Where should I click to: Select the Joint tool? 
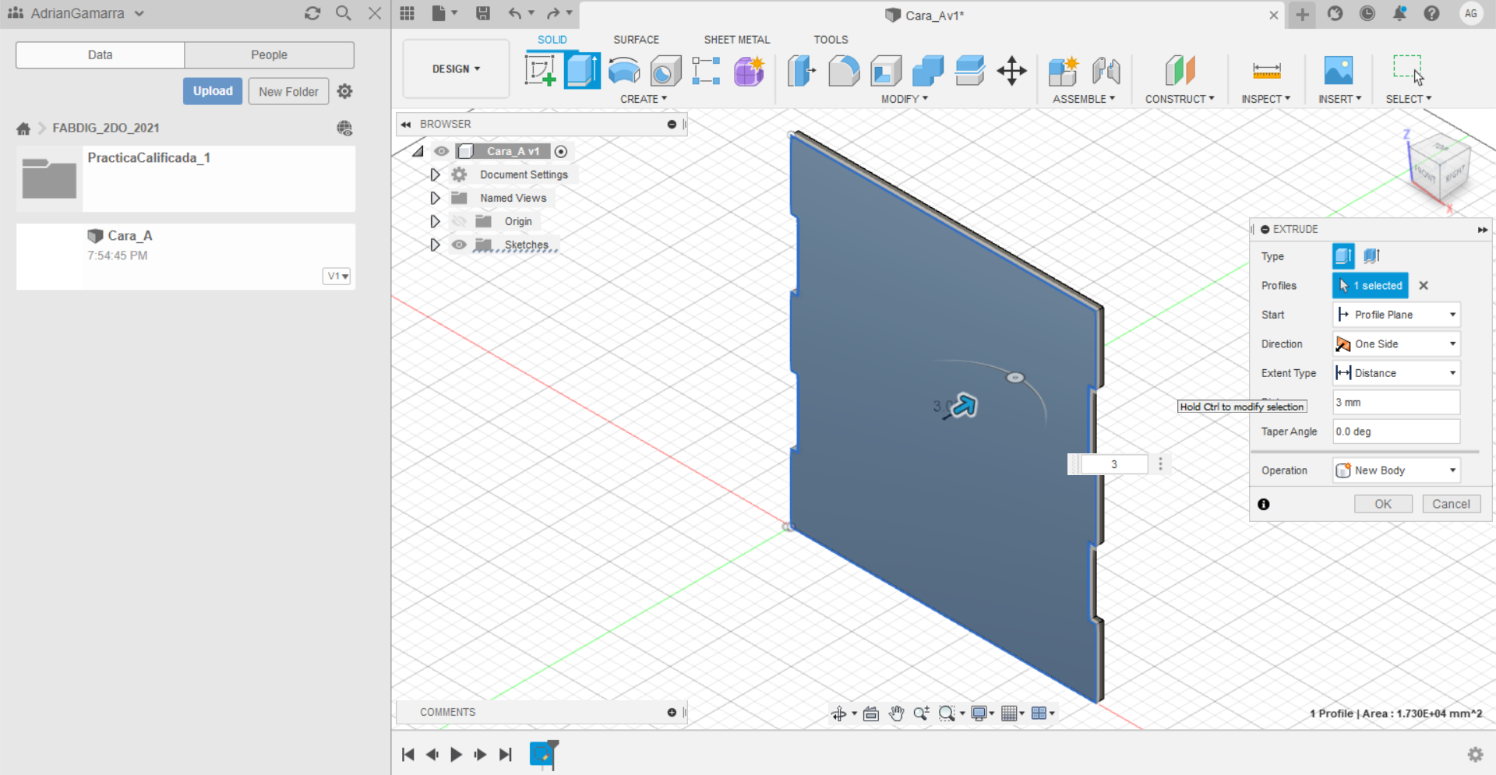pos(1106,71)
